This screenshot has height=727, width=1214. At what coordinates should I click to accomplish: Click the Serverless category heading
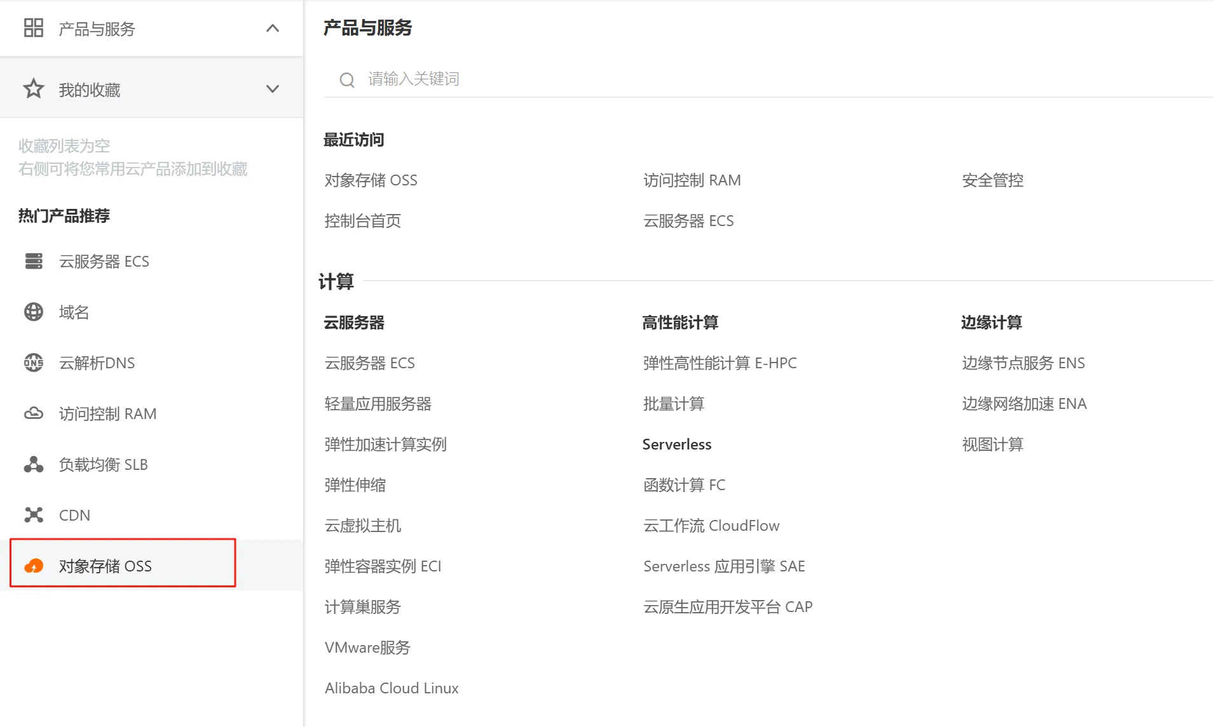(x=677, y=444)
